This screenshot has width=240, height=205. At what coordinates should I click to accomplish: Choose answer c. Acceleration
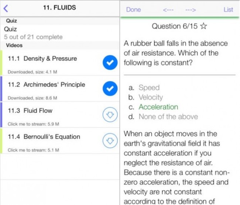click(x=158, y=107)
